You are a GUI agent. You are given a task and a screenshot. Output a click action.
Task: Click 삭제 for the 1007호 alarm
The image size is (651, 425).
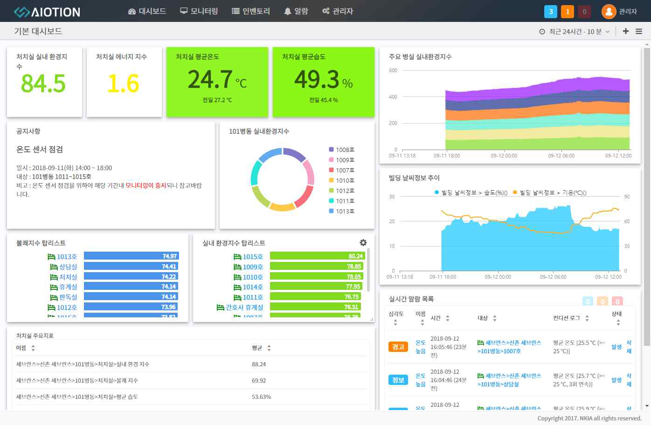[629, 347]
